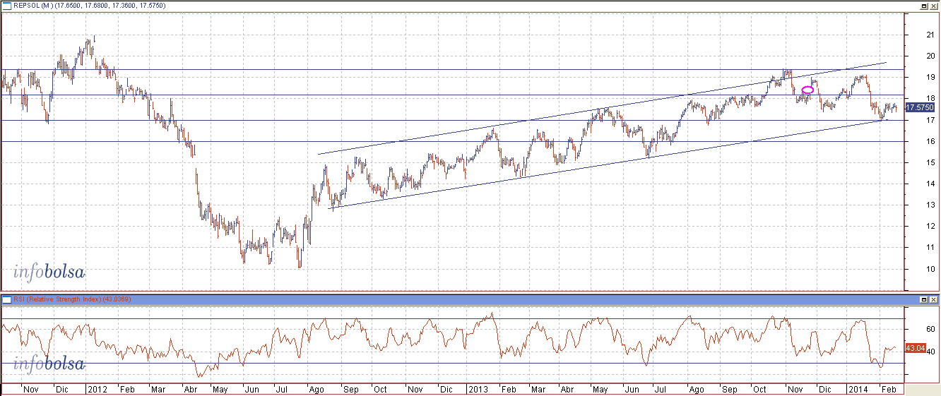Click the 2014 year label on time axis
Viewport: 941px width, 396px height.
[858, 390]
